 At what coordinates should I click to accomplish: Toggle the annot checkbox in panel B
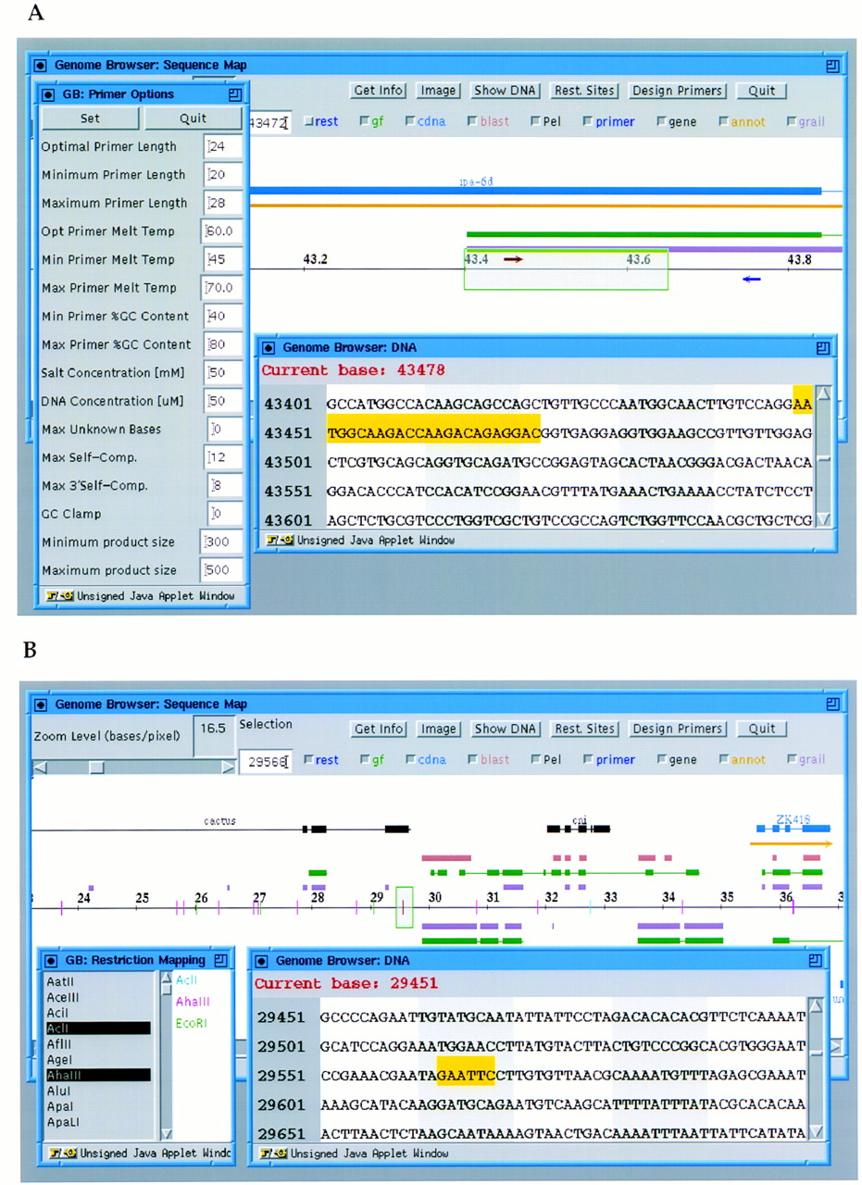(x=724, y=759)
